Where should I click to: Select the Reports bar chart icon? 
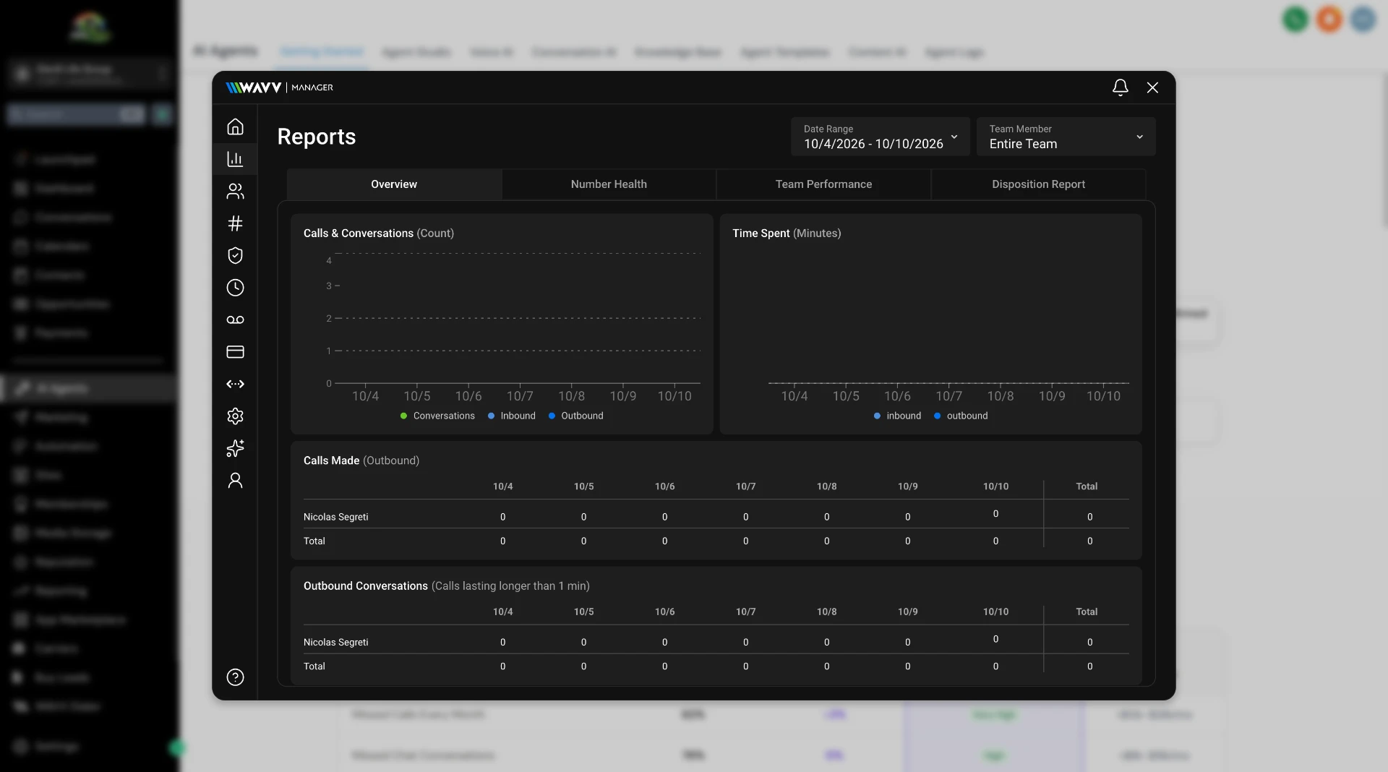pyautogui.click(x=235, y=159)
